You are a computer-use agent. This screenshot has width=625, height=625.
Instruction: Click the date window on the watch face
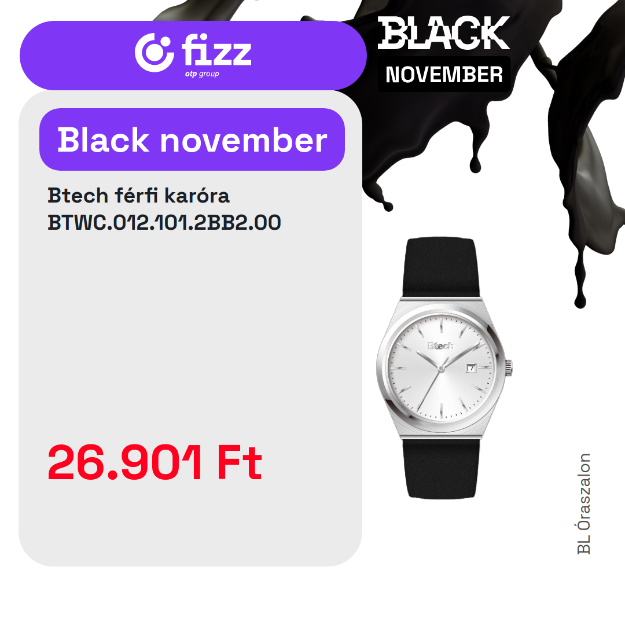click(x=470, y=367)
